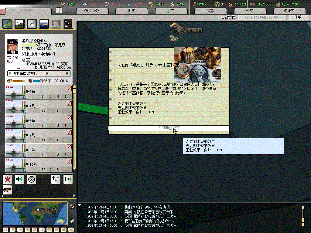Open the land units list icon
This screenshot has height=233, width=311.
19,24
